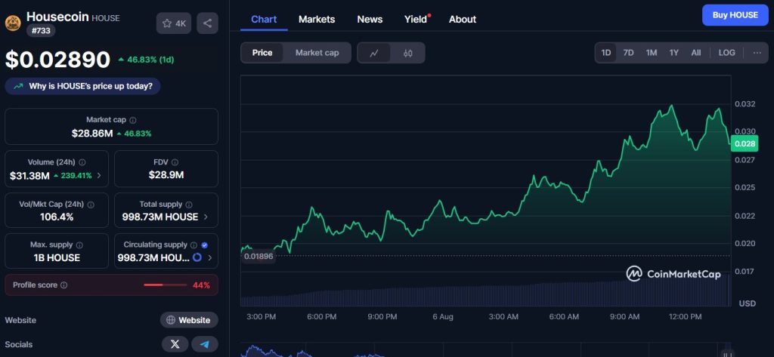Screen dimensions: 774x357
Task: Add Housecoin to watchlist with star button
Action: click(174, 23)
